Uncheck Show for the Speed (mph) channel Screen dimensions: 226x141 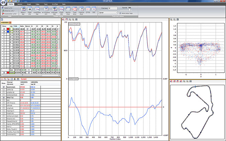click(x=4, y=87)
